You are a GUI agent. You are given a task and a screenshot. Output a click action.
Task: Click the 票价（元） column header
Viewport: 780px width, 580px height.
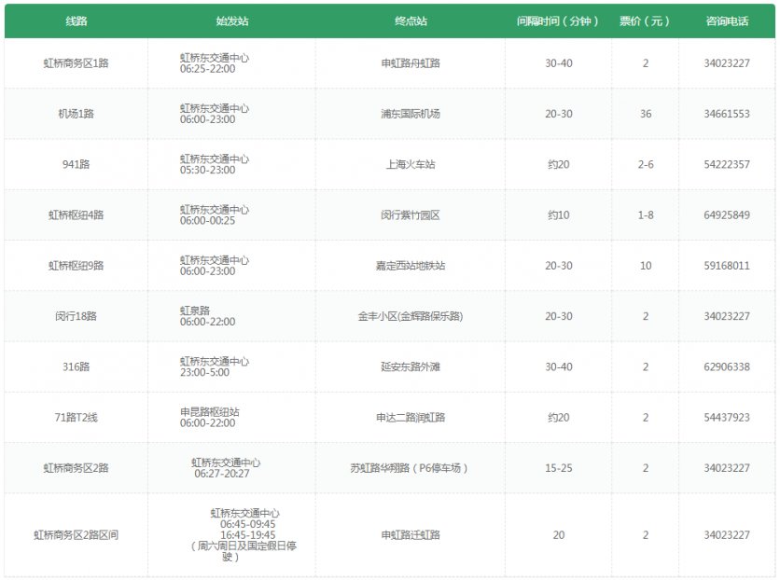645,21
